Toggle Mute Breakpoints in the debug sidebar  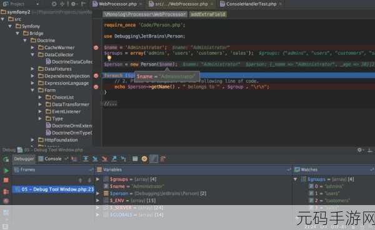[x=6, y=201]
